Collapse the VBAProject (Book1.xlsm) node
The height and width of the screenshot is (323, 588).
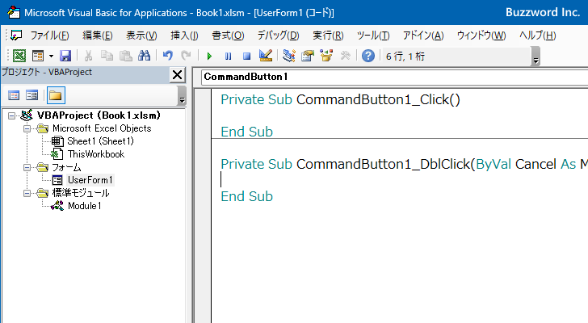pos(11,115)
